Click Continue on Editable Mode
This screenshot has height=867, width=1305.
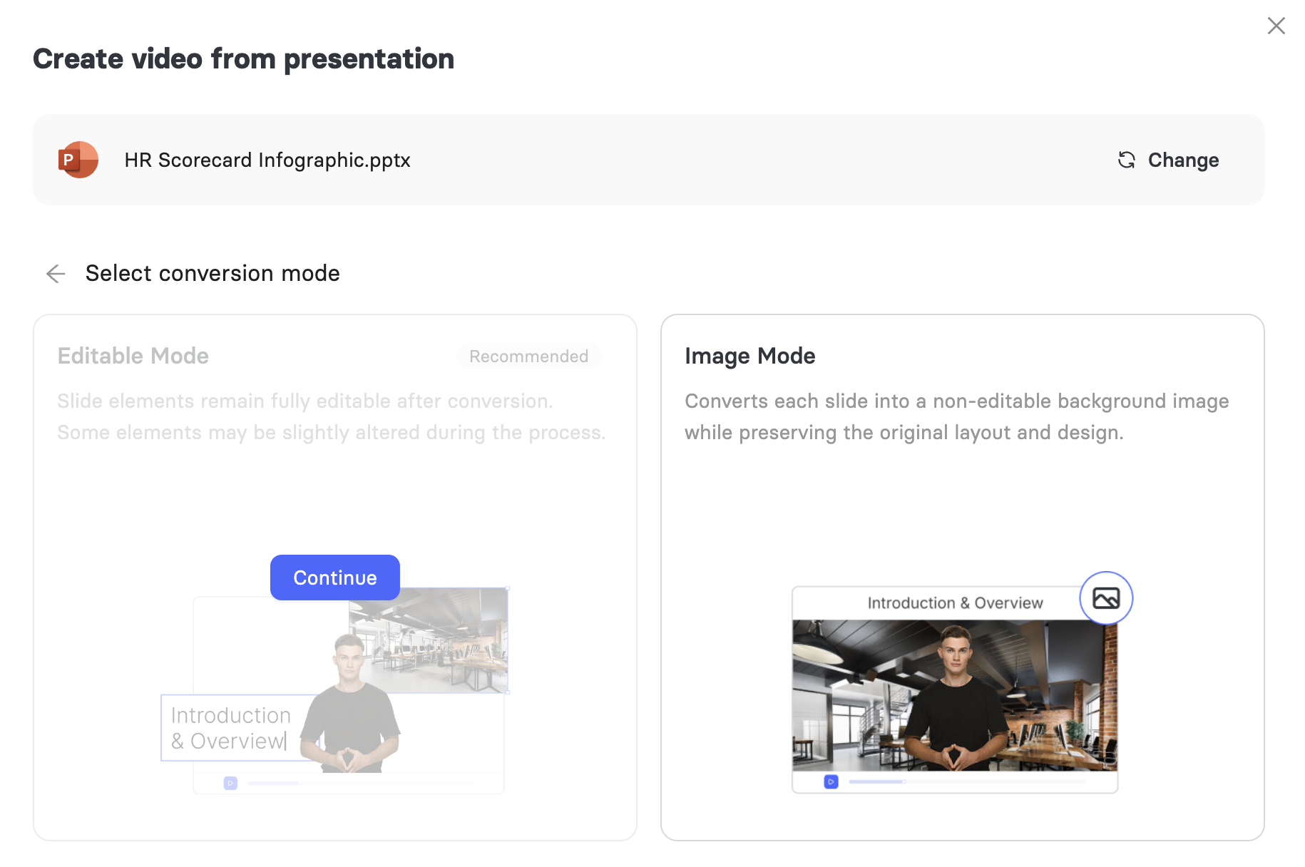click(x=334, y=578)
